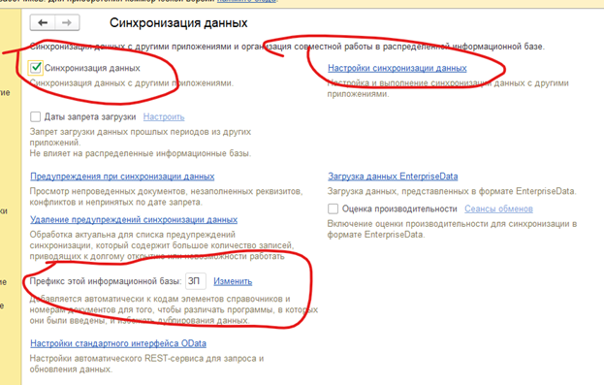This screenshot has height=385, width=604.
Task: Click the text Не влияет на распределенные информационные базы
Action: click(141, 153)
